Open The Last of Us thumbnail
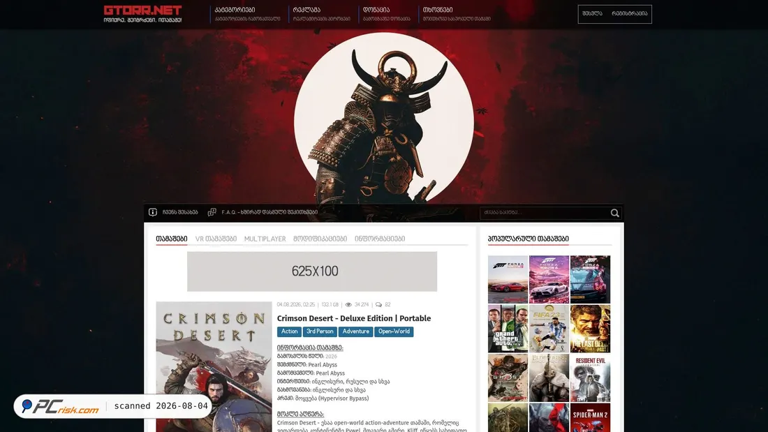The width and height of the screenshot is (768, 432). point(590,329)
